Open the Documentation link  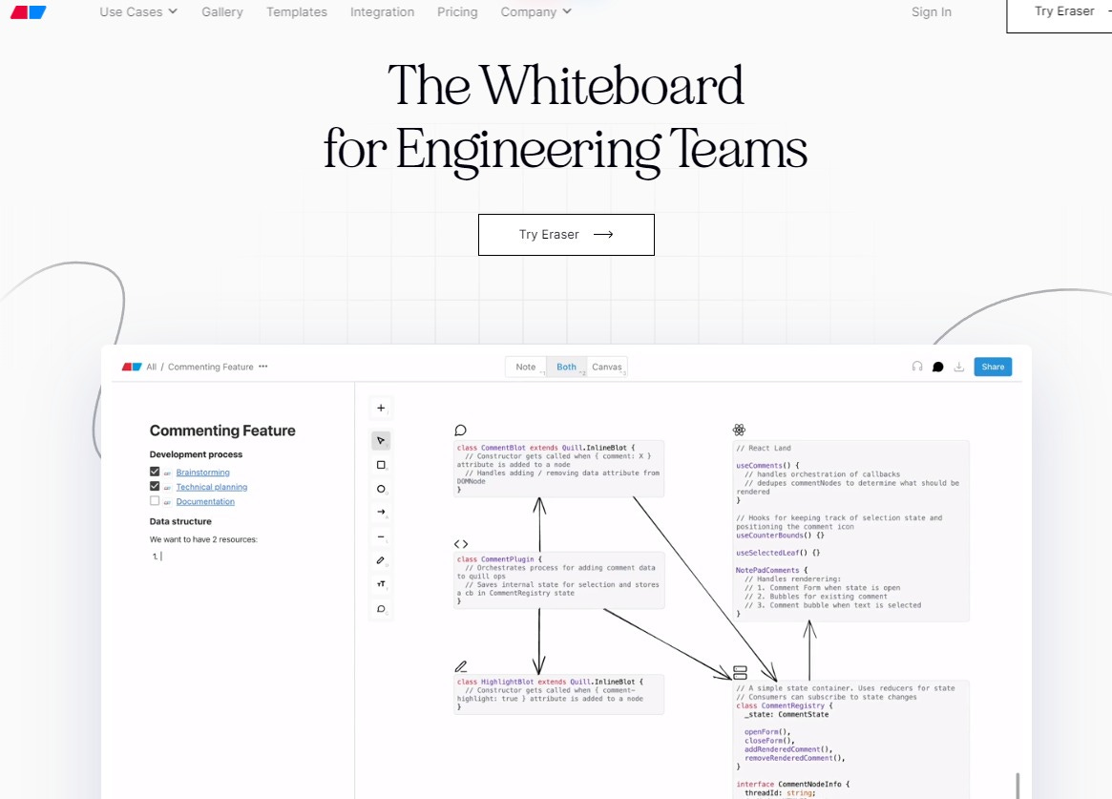click(205, 502)
